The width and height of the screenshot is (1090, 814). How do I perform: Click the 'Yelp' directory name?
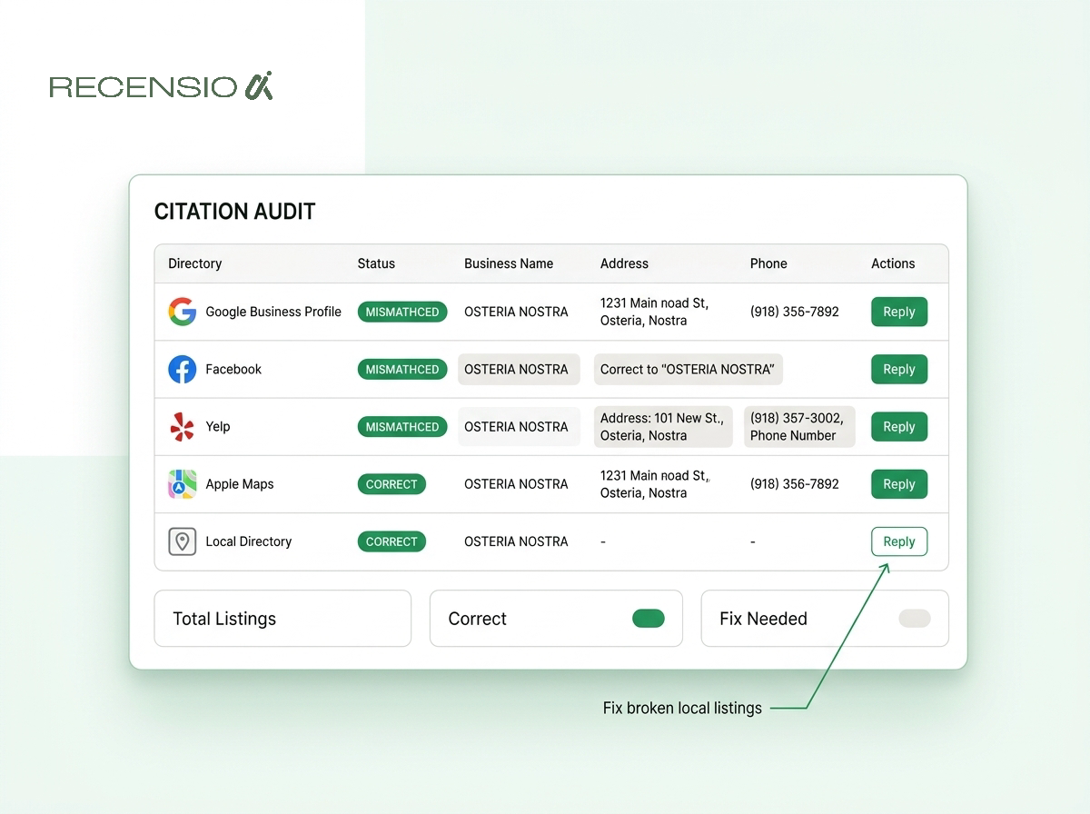218,427
